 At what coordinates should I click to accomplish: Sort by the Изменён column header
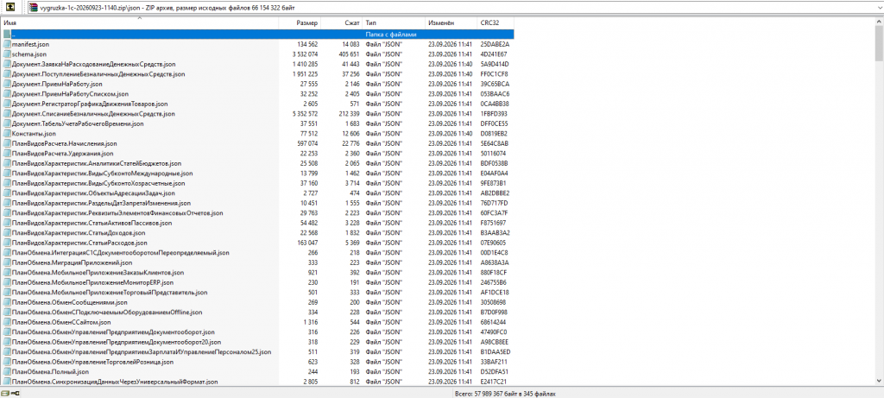pos(450,23)
